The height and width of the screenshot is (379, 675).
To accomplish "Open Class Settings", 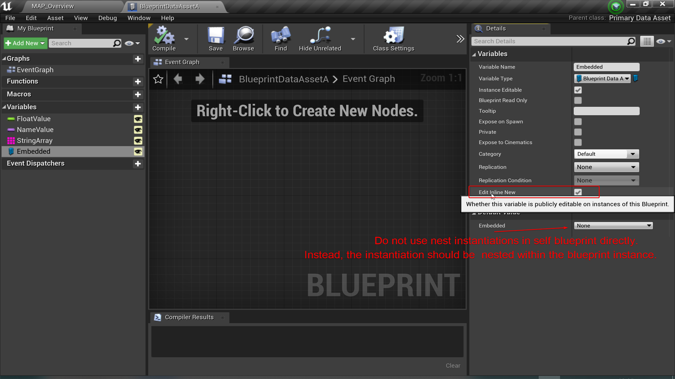I will click(393, 39).
